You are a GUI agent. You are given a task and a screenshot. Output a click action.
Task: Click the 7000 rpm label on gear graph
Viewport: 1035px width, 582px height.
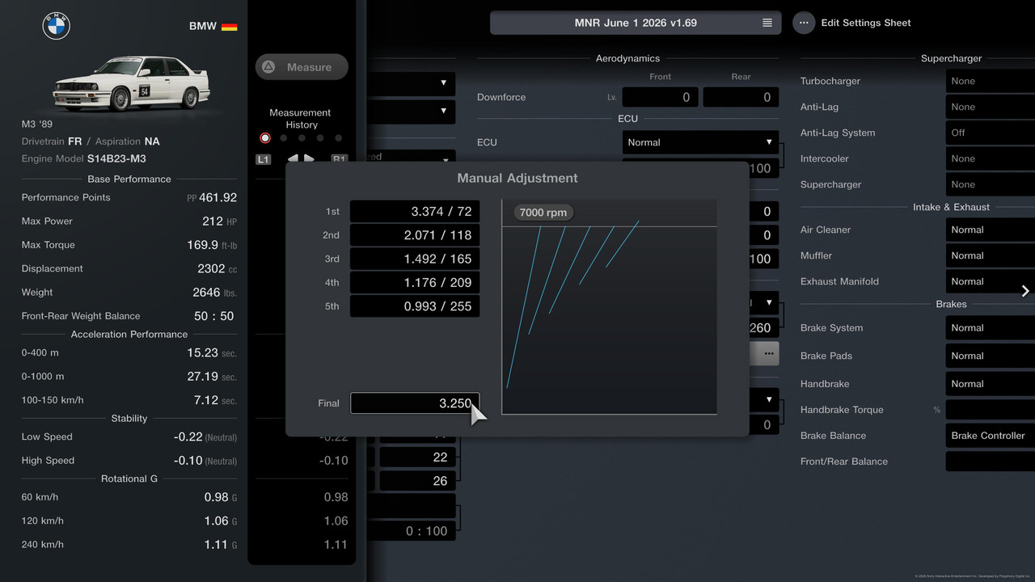pos(543,213)
